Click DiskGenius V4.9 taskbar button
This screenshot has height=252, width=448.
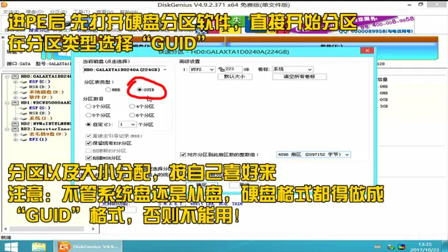point(88,247)
